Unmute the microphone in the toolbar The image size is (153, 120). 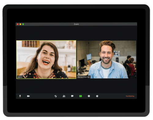20,96
